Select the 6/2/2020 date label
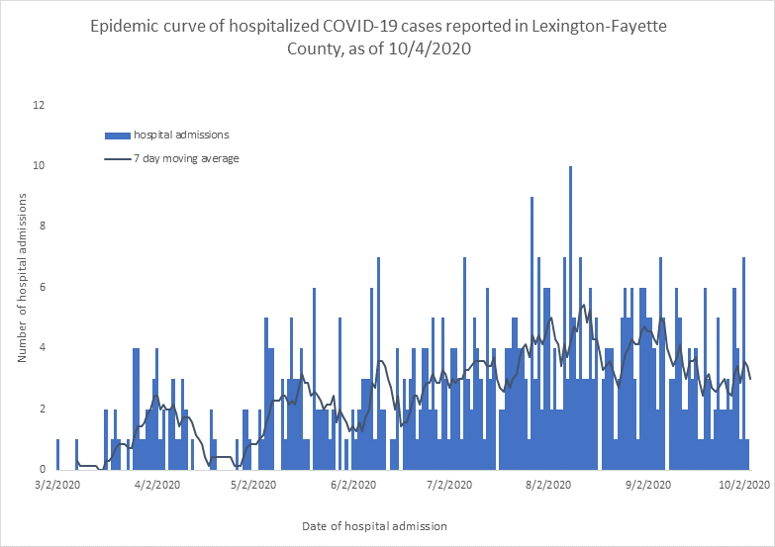This screenshot has height=547, width=775. (x=351, y=486)
